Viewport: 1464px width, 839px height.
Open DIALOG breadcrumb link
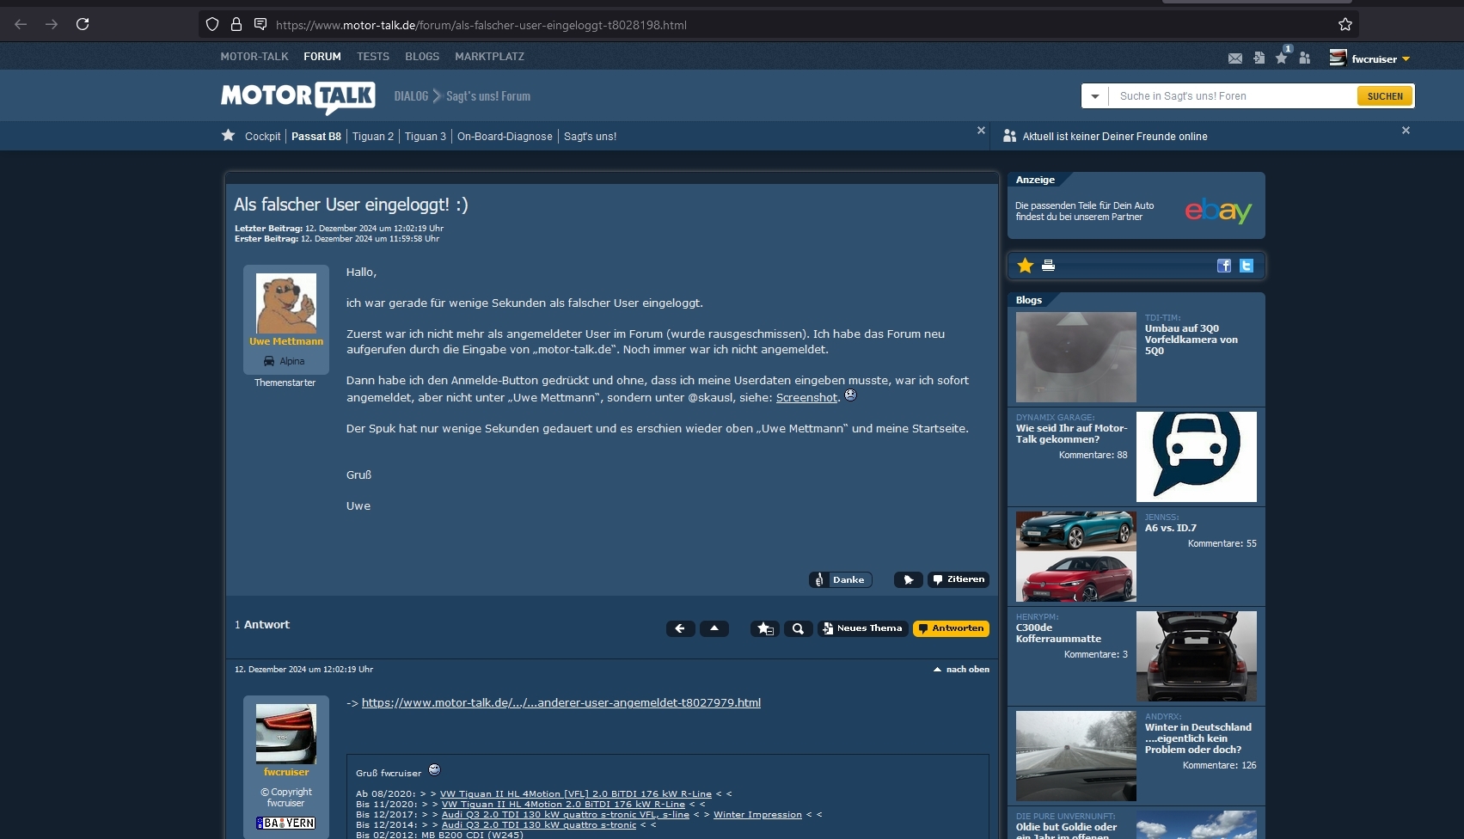(411, 96)
